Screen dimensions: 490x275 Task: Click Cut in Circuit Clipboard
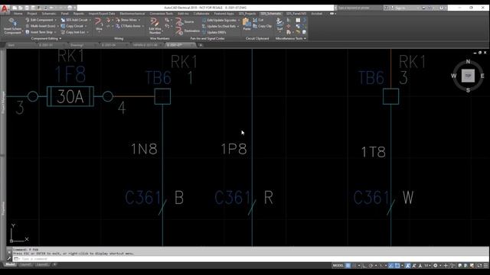click(x=258, y=20)
